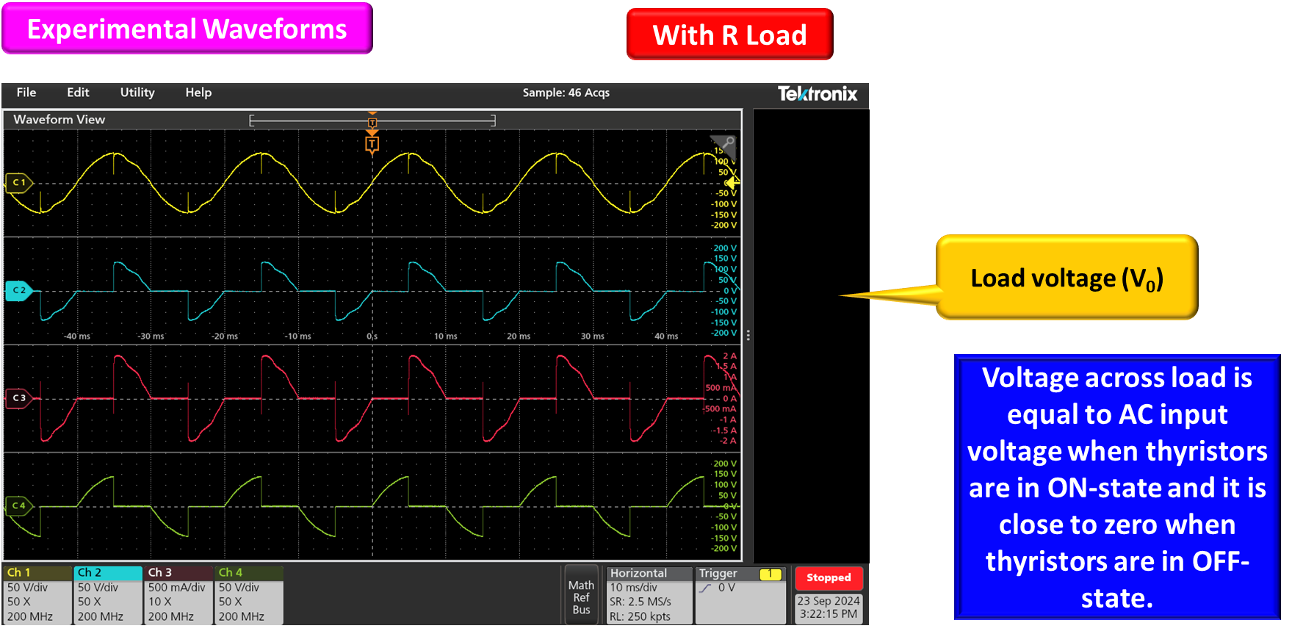
Task: Click the Math Ref Bus button
Action: point(581,597)
